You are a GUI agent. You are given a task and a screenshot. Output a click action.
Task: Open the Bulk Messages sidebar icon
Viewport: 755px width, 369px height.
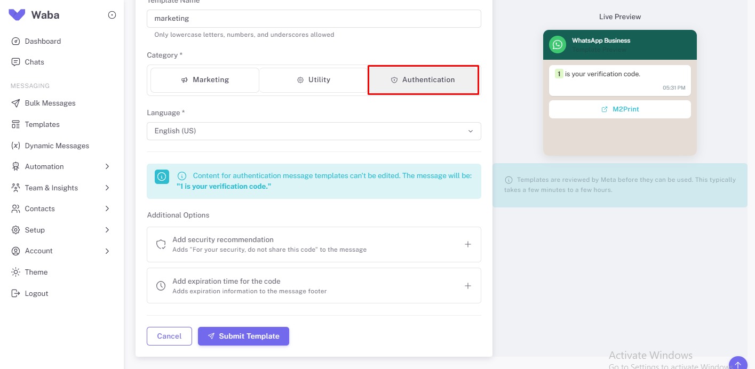15,103
